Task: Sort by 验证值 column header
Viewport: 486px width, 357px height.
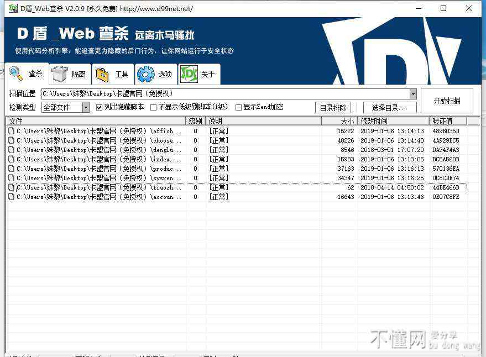Action: pyautogui.click(x=448, y=121)
